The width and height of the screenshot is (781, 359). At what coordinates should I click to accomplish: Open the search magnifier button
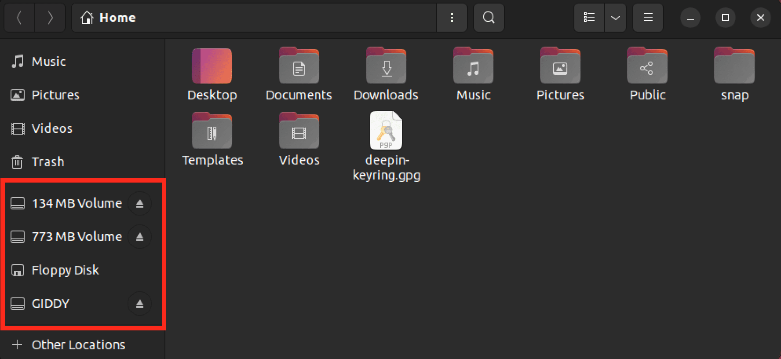(489, 18)
